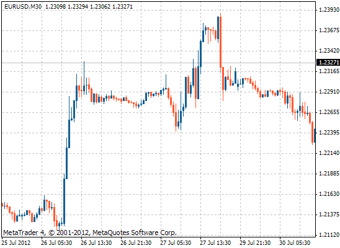The width and height of the screenshot is (340, 248).
Task: Click the 1.22910 price scale label
Action: 329,92
